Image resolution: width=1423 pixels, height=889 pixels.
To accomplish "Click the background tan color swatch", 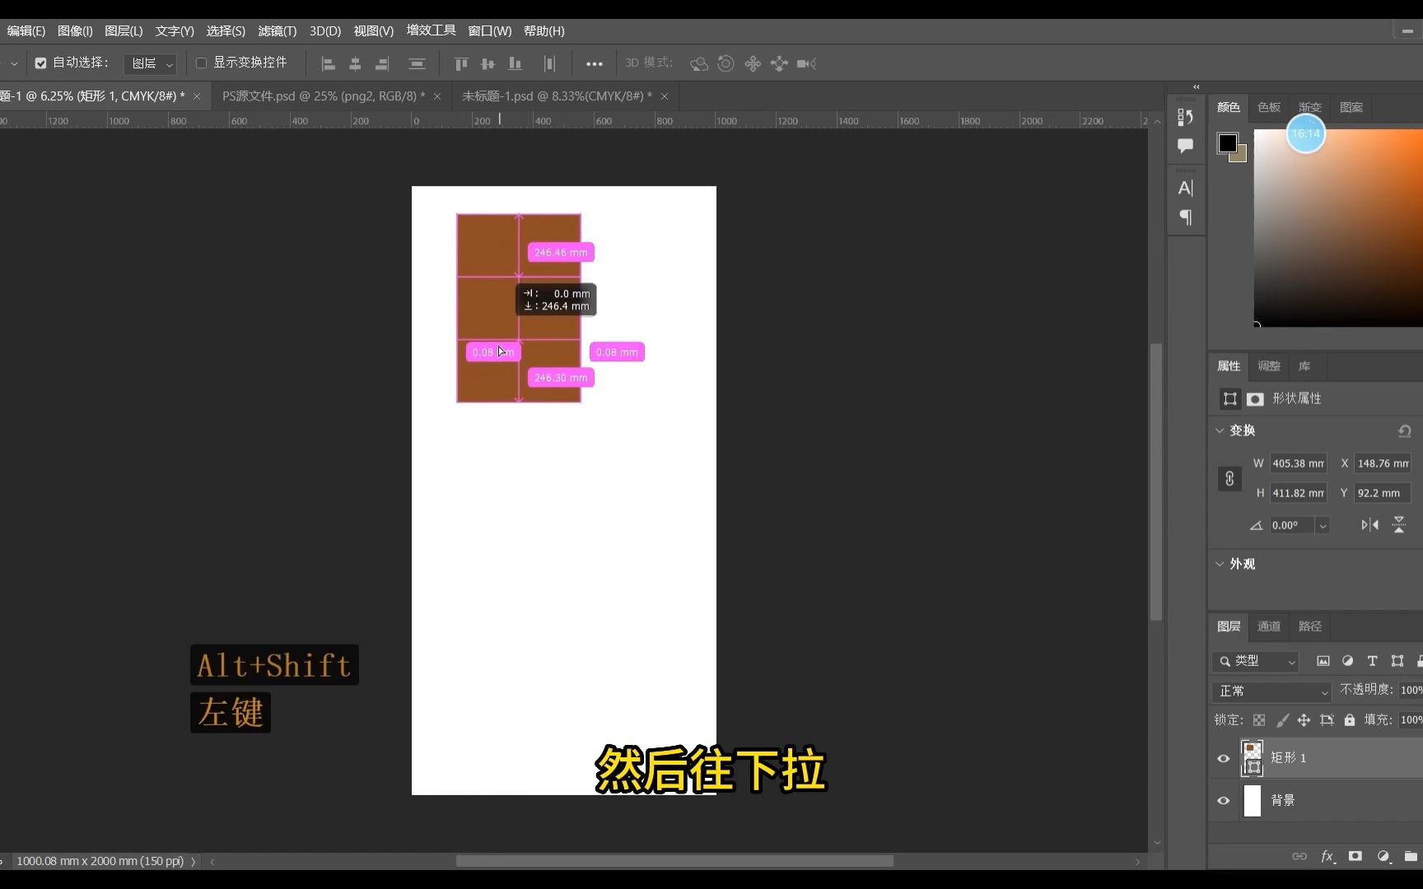I will tap(1241, 156).
